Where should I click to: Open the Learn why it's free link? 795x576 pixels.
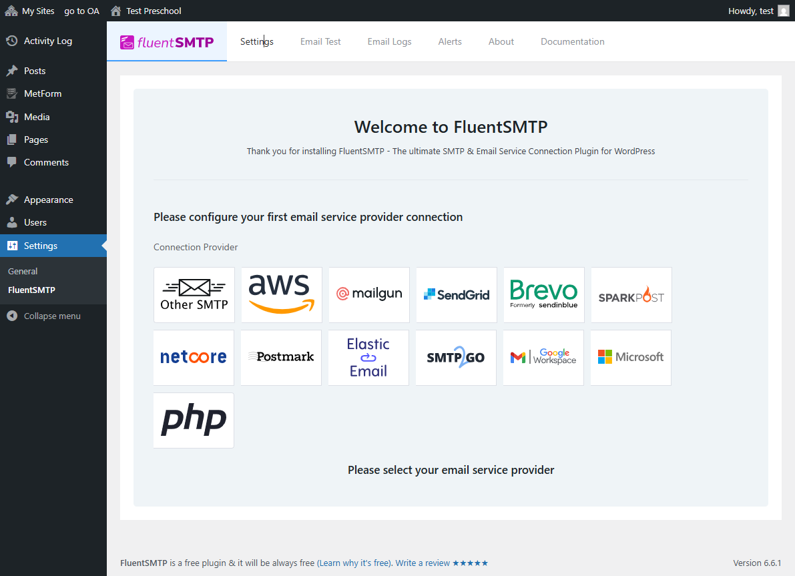point(354,563)
